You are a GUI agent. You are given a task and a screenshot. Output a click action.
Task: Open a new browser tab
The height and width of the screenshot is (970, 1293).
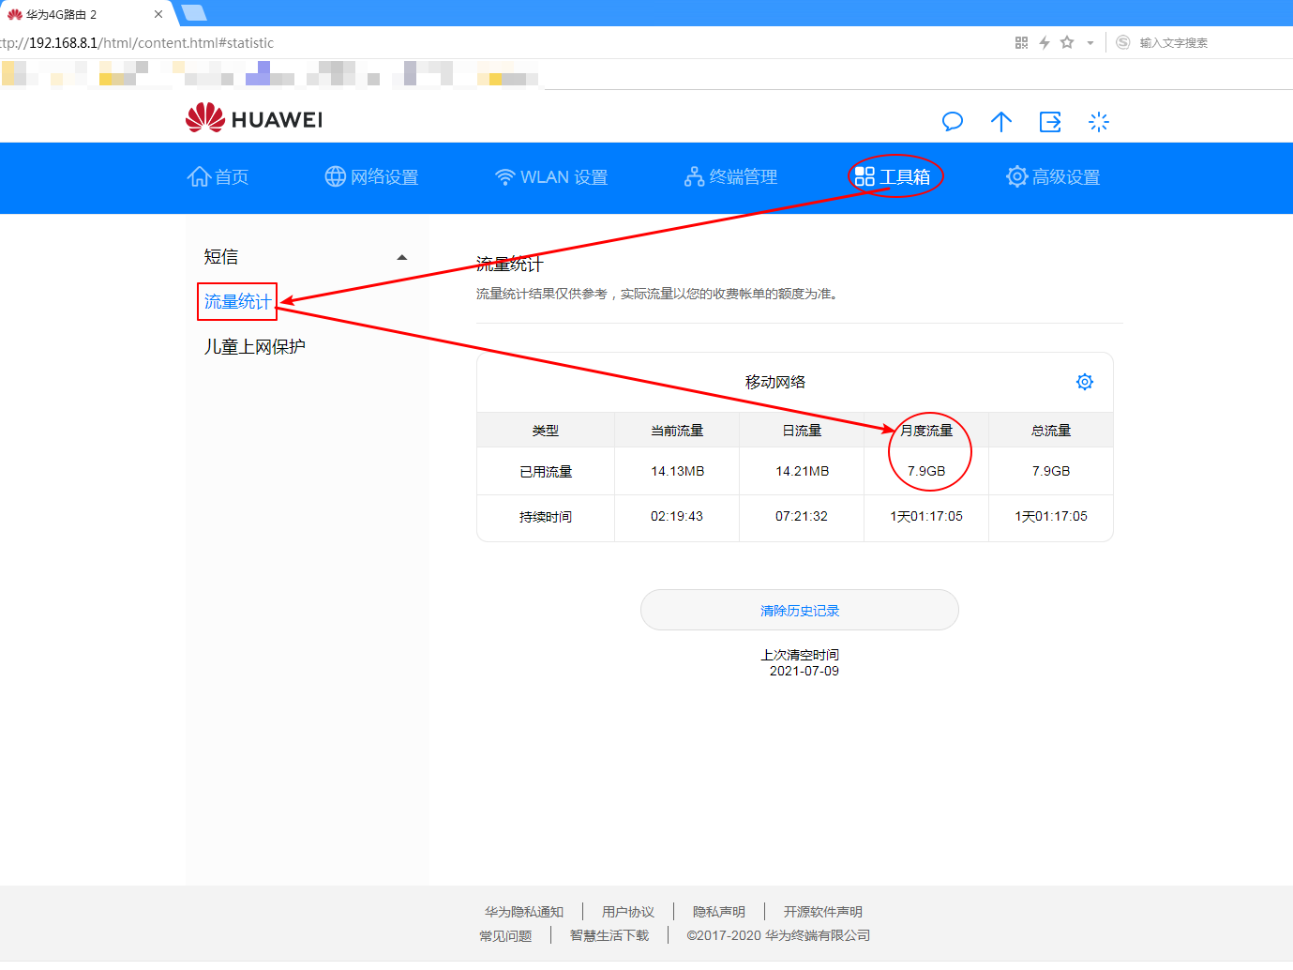tap(193, 12)
